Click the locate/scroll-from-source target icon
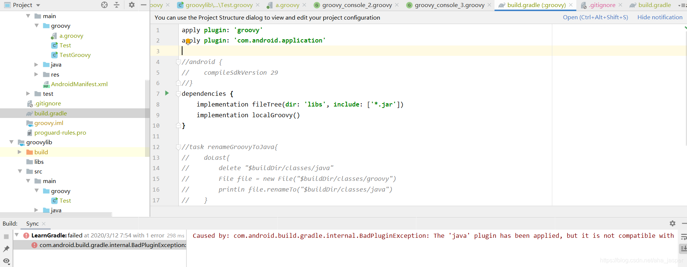 tap(104, 5)
